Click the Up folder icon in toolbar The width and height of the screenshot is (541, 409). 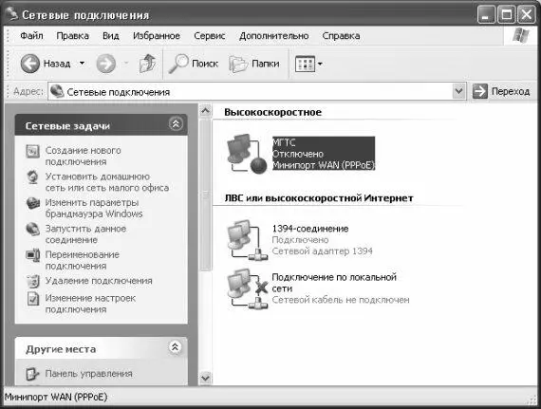[x=147, y=64]
